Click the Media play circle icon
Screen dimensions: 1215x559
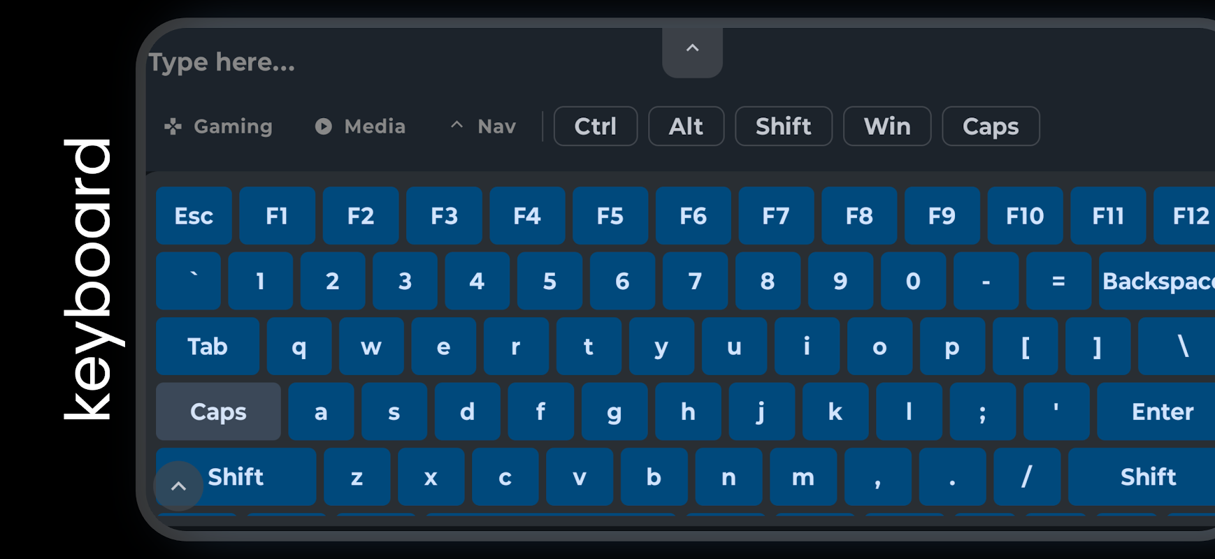[323, 126]
